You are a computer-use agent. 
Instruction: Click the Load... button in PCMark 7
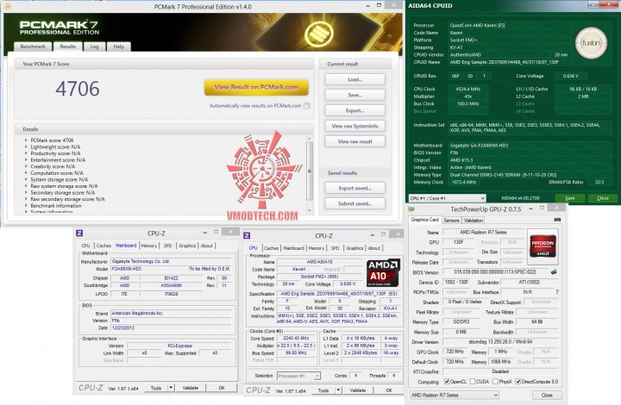(354, 79)
